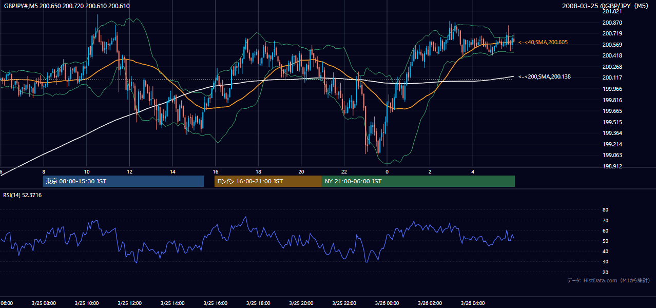656x308 pixels.
Task: Click hour marker 8 under the price chart
Action: [x=44, y=172]
